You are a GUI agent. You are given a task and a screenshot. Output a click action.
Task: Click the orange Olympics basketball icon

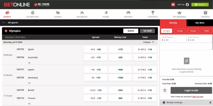pyautogui.click(x=6, y=31)
